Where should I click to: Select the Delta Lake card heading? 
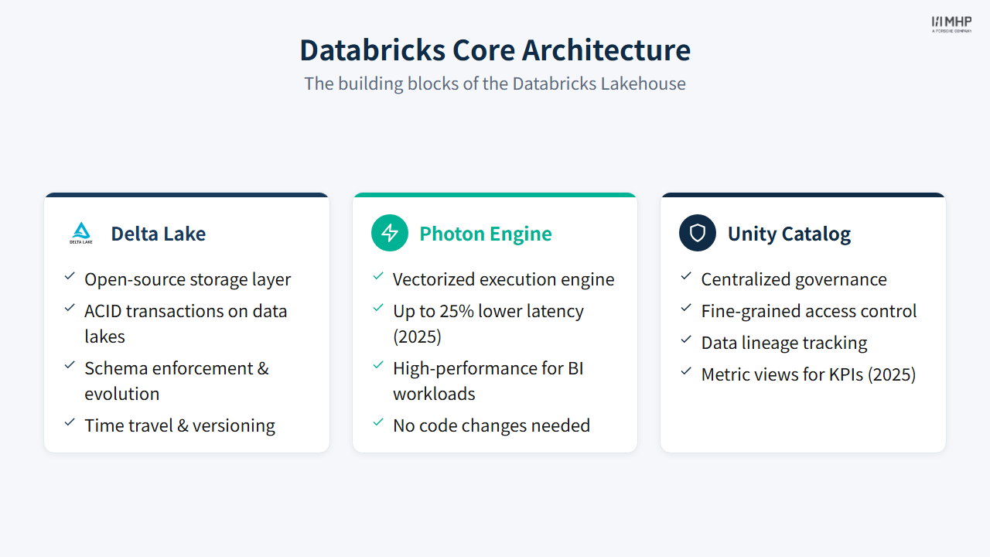tap(158, 234)
